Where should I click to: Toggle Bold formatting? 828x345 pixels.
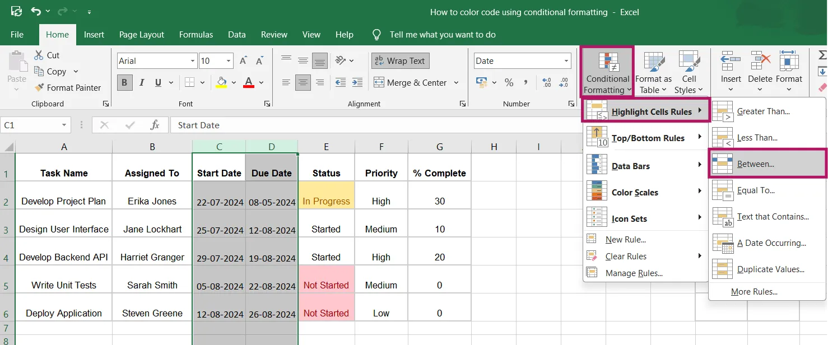pyautogui.click(x=124, y=82)
